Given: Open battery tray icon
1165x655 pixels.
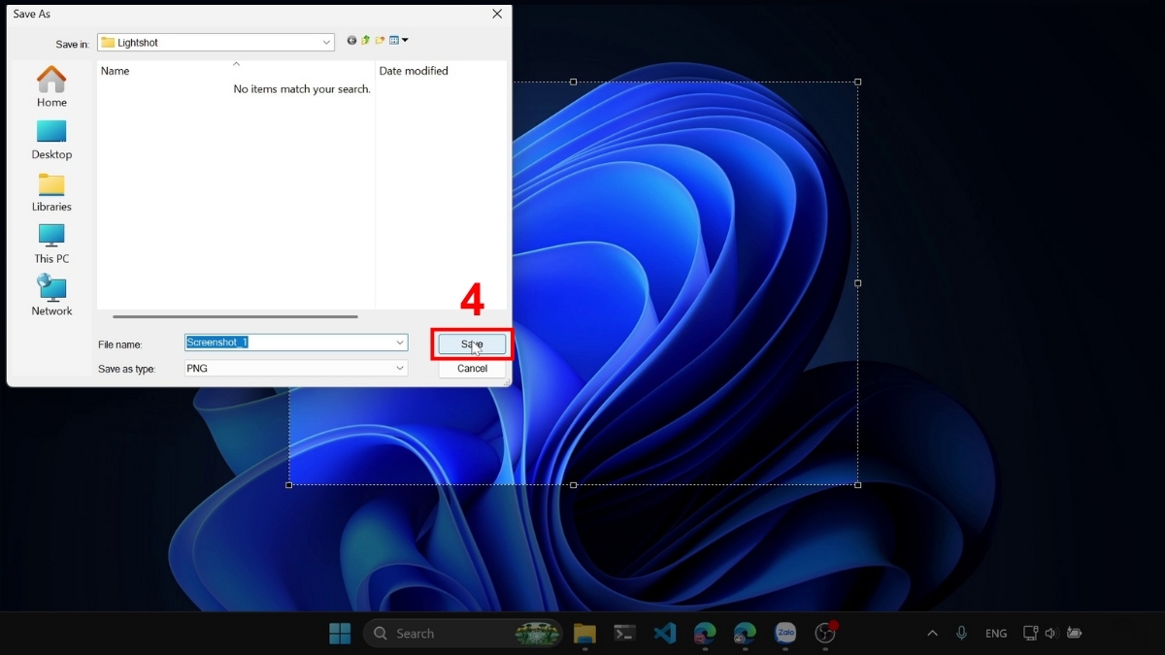Looking at the screenshot, I should click(1074, 634).
